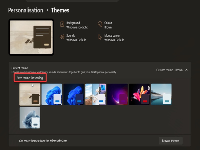
Task: Open Mouse cursor Windows Default setting
Action: coord(111,38)
